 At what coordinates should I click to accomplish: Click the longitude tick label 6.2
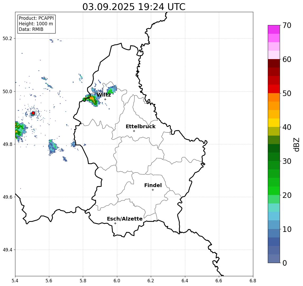pyautogui.click(x=151, y=281)
